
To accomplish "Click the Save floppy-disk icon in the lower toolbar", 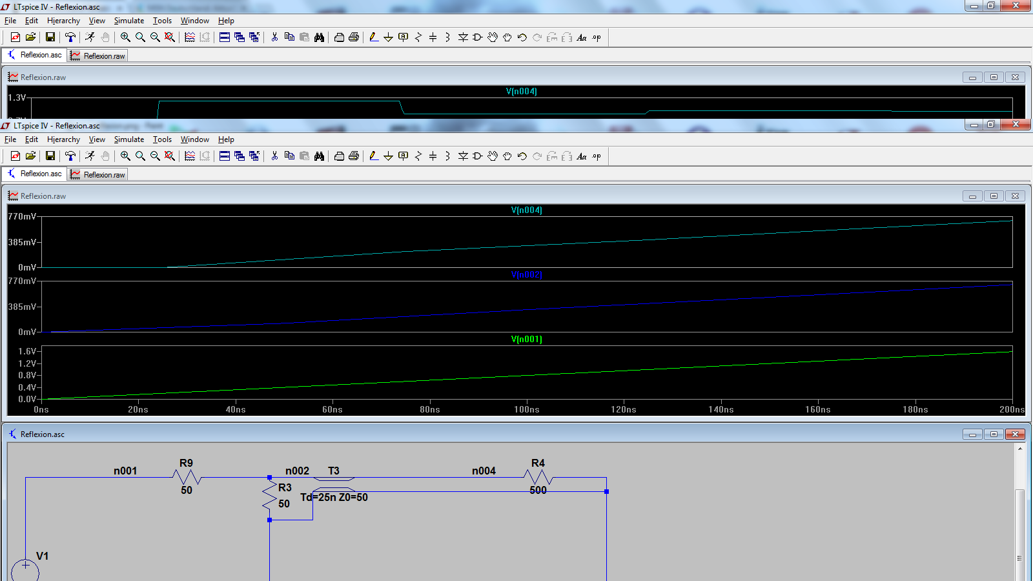I will pos(50,156).
